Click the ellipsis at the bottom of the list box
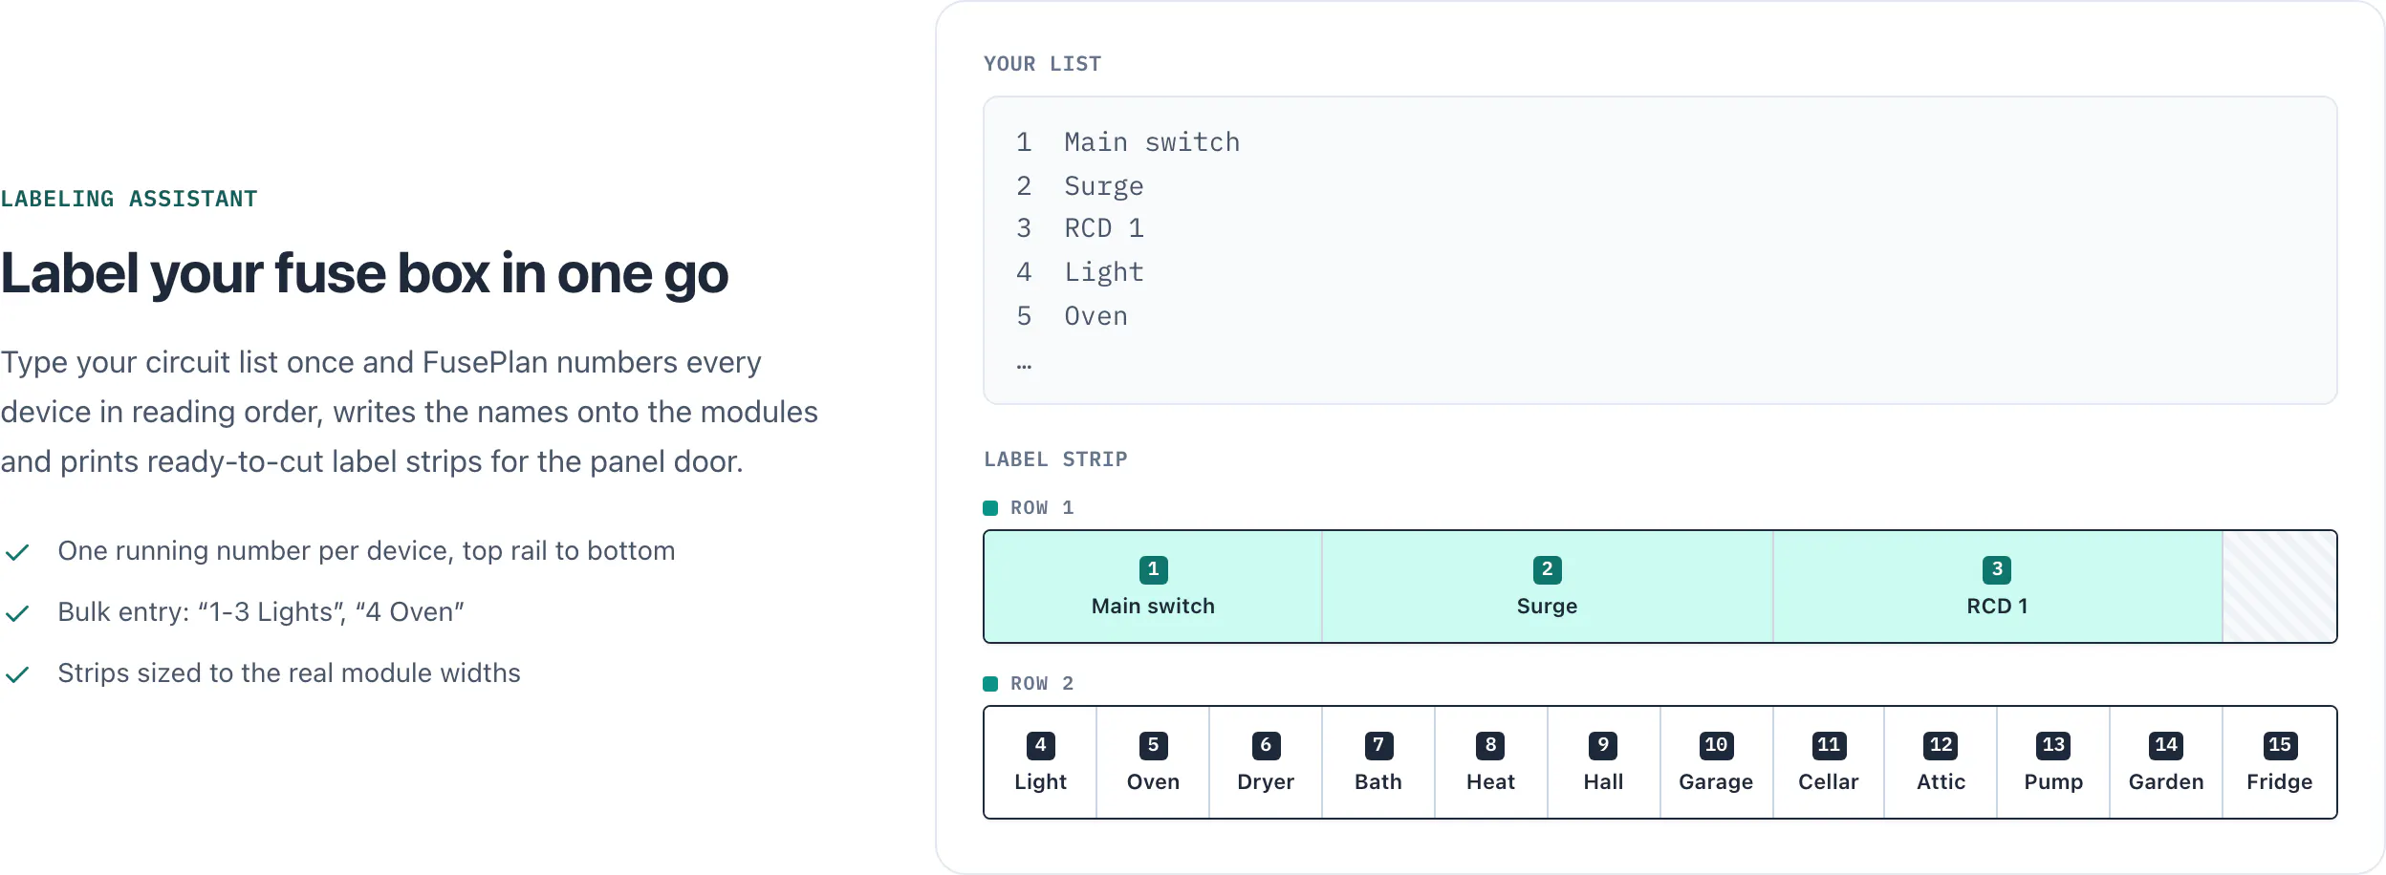The width and height of the screenshot is (2386, 875). [x=1024, y=365]
